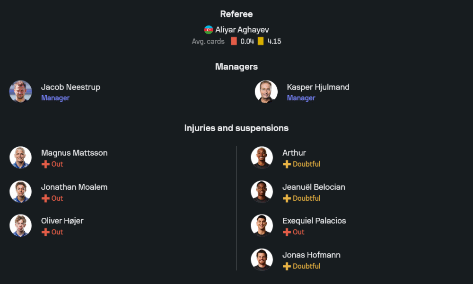Click Exequiel Palacios' red out cross icon
Image resolution: width=473 pixels, height=284 pixels.
click(287, 232)
